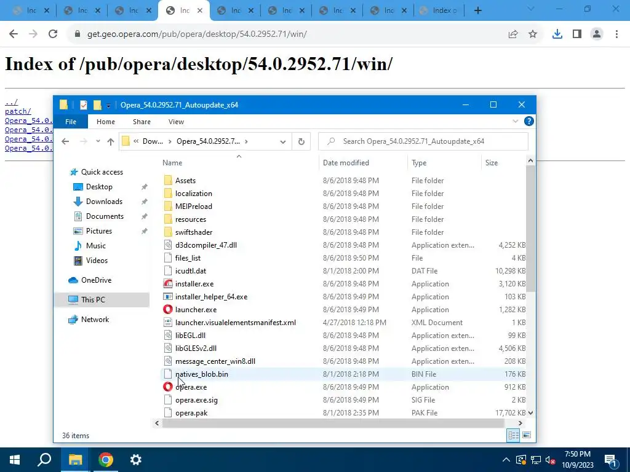Image resolution: width=630 pixels, height=472 pixels.
Task: Click the opera.exe red Opera icon
Action: [168, 387]
